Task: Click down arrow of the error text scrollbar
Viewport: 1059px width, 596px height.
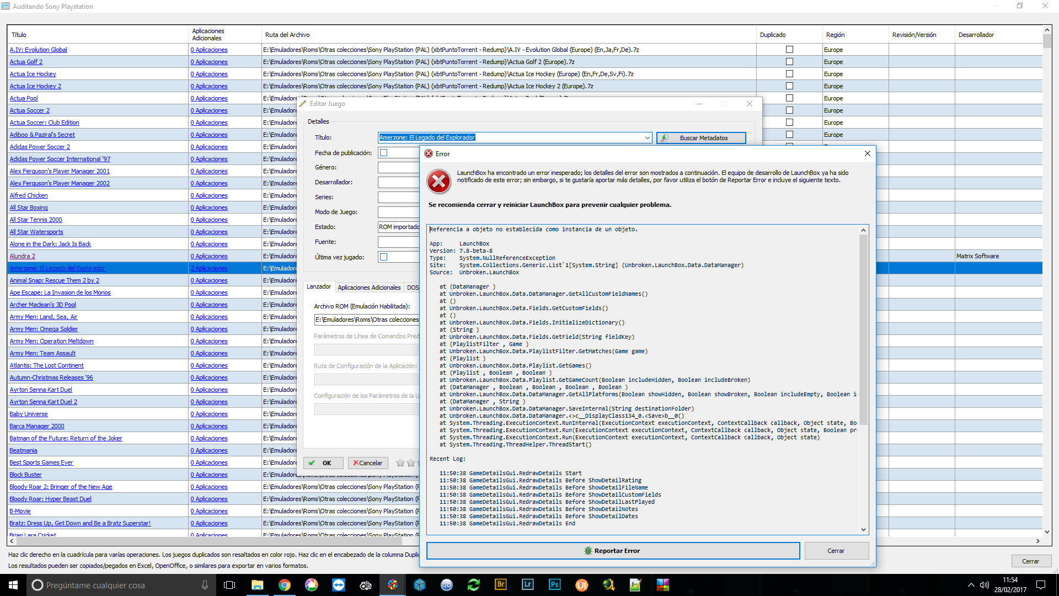Action: point(863,530)
